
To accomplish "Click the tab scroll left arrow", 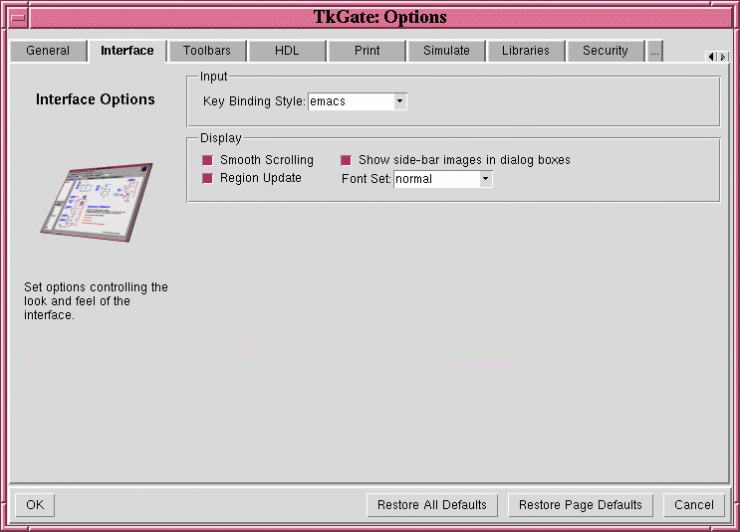I will coord(710,57).
